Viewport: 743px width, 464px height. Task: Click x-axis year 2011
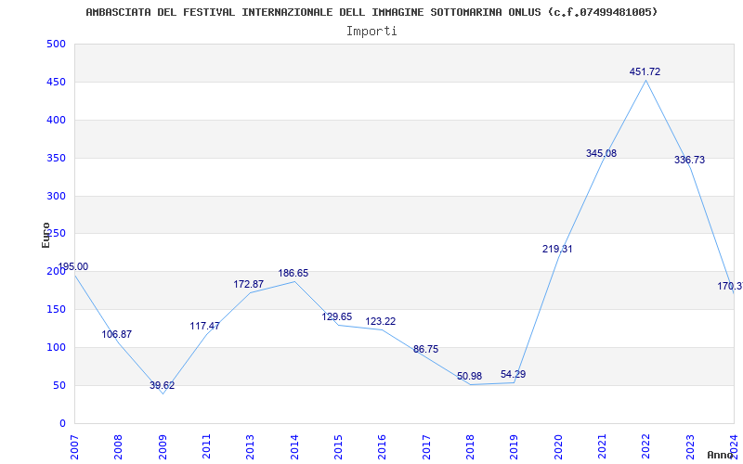coord(206,447)
